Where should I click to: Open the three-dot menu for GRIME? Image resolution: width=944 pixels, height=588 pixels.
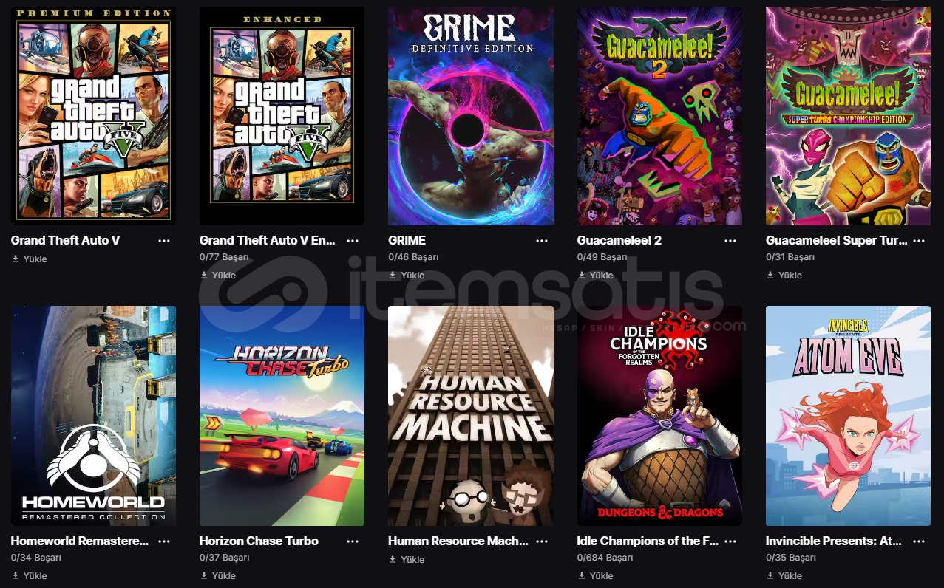[x=542, y=241]
